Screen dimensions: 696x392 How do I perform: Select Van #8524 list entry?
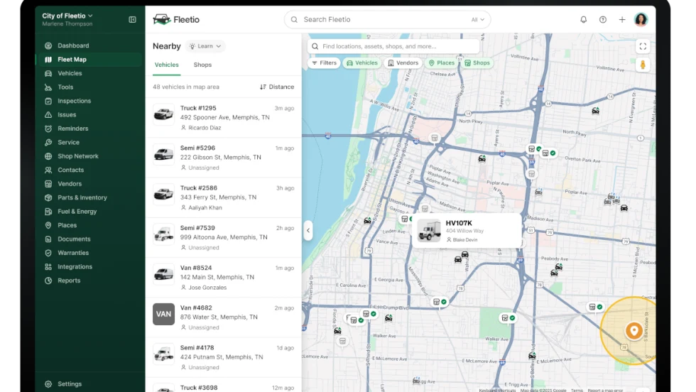(x=223, y=278)
